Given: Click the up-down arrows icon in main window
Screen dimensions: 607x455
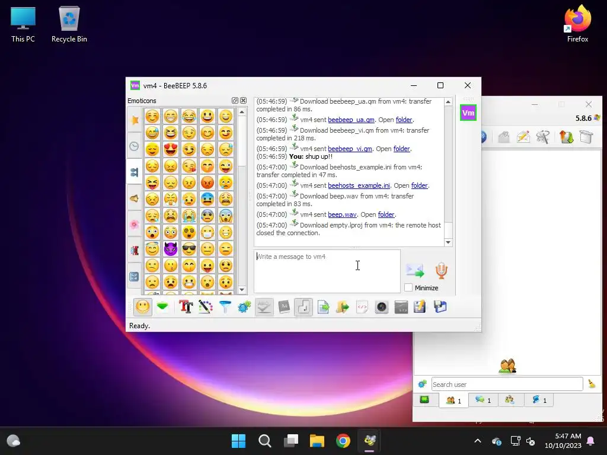Looking at the screenshot, I should (x=566, y=137).
